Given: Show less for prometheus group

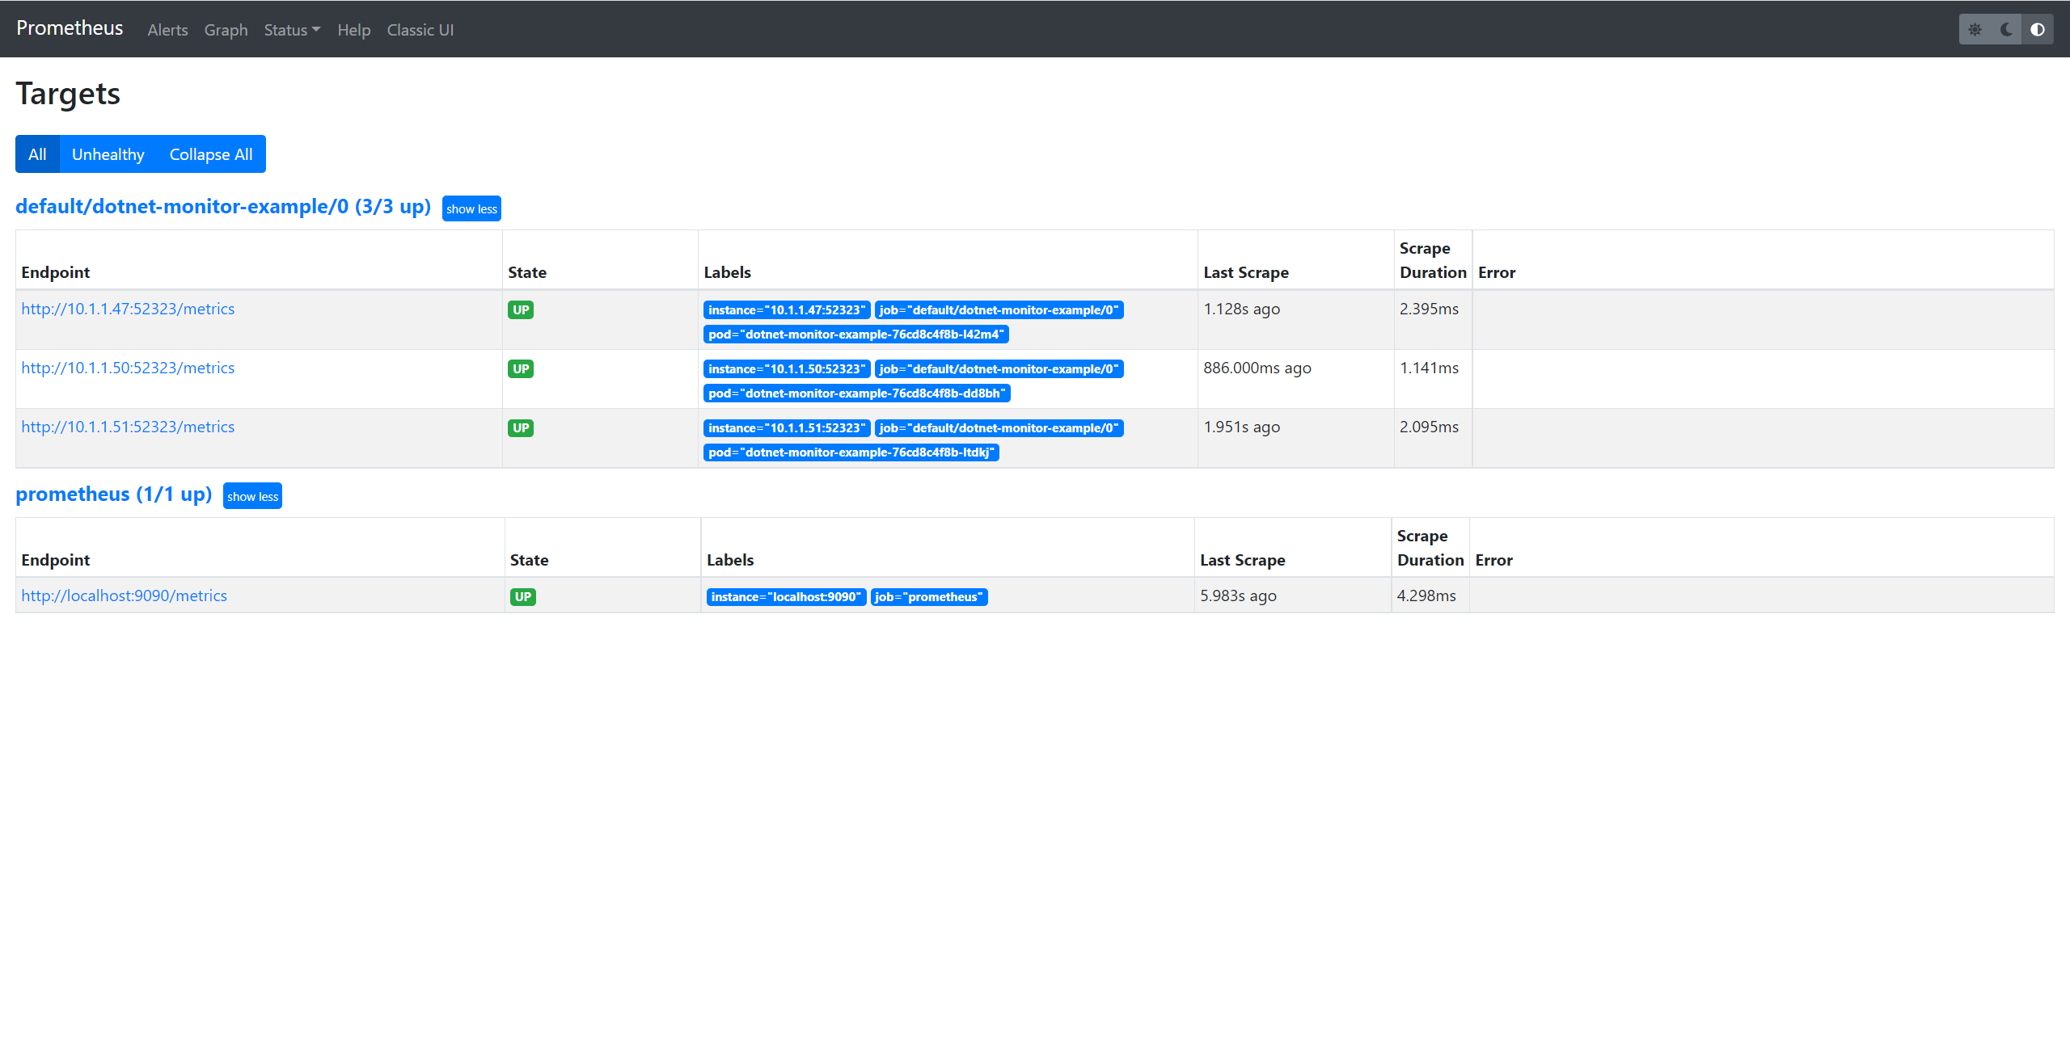Looking at the screenshot, I should 254,496.
